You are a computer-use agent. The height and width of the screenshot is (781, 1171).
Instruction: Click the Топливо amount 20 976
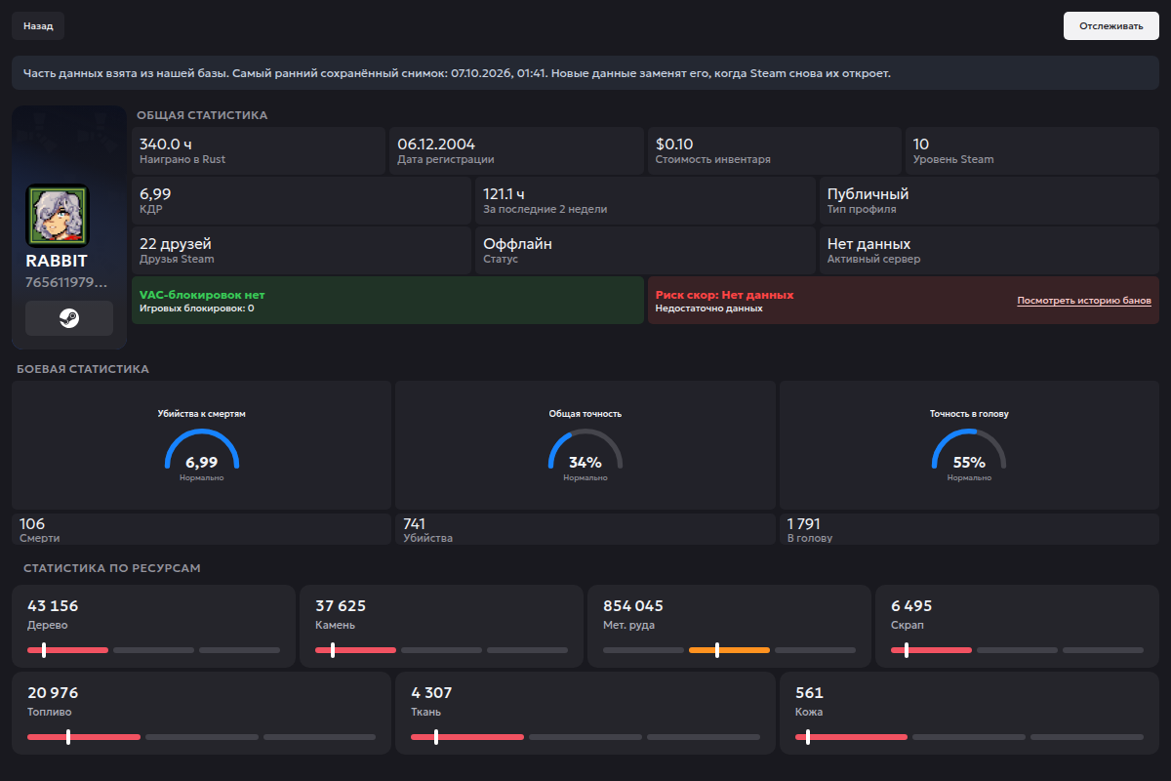click(53, 693)
